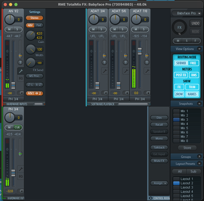Click the UNDO button
The height and width of the screenshot is (201, 204).
195,23
